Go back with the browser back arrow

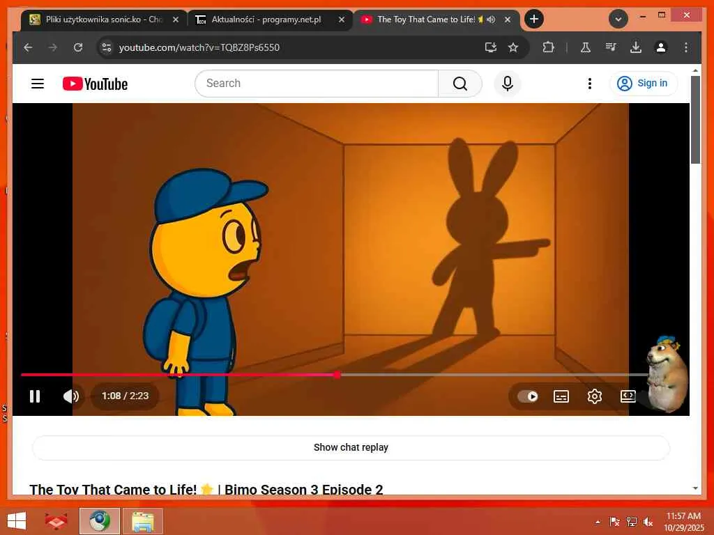pos(28,47)
